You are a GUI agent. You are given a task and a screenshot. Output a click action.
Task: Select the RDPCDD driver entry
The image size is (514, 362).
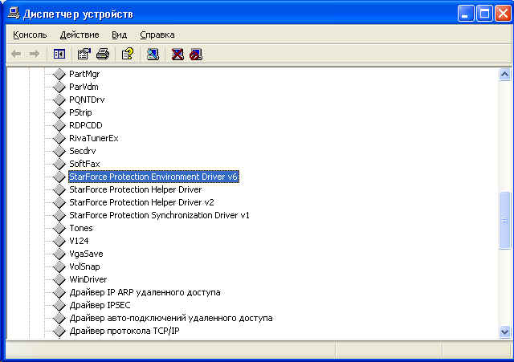pyautogui.click(x=86, y=125)
